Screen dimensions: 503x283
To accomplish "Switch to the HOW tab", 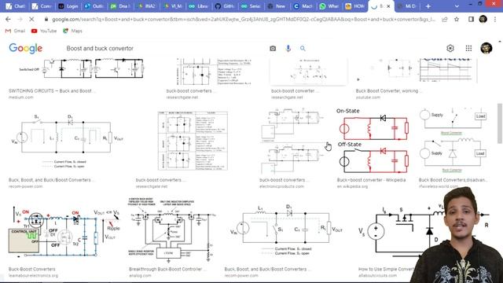I will tap(355, 6).
